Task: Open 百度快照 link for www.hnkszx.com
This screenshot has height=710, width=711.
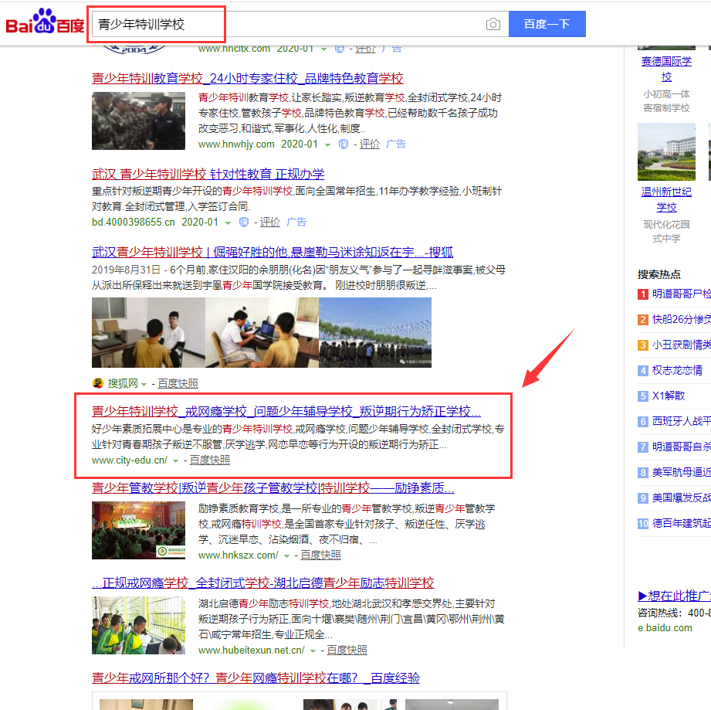Action: pyautogui.click(x=320, y=555)
